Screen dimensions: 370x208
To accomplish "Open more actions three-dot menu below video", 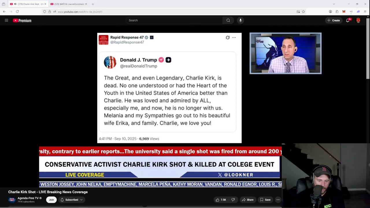I will (278, 200).
